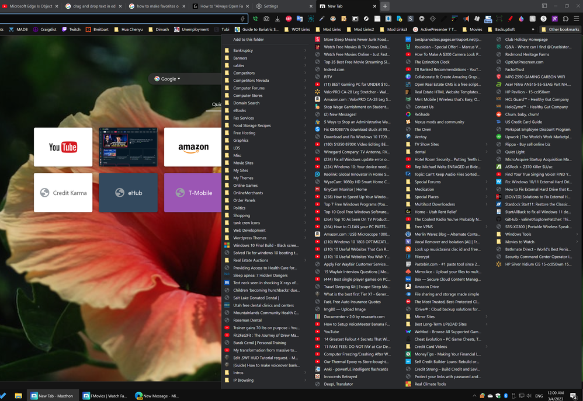
Task: Click the water drop extension icon
Action: 521,19
